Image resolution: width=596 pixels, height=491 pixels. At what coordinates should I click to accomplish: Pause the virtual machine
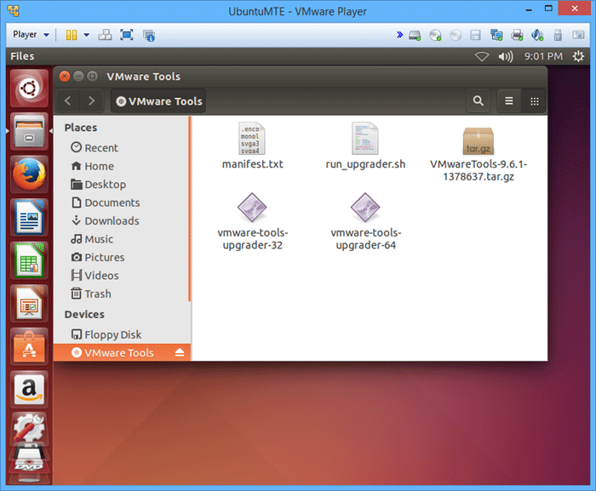point(72,35)
